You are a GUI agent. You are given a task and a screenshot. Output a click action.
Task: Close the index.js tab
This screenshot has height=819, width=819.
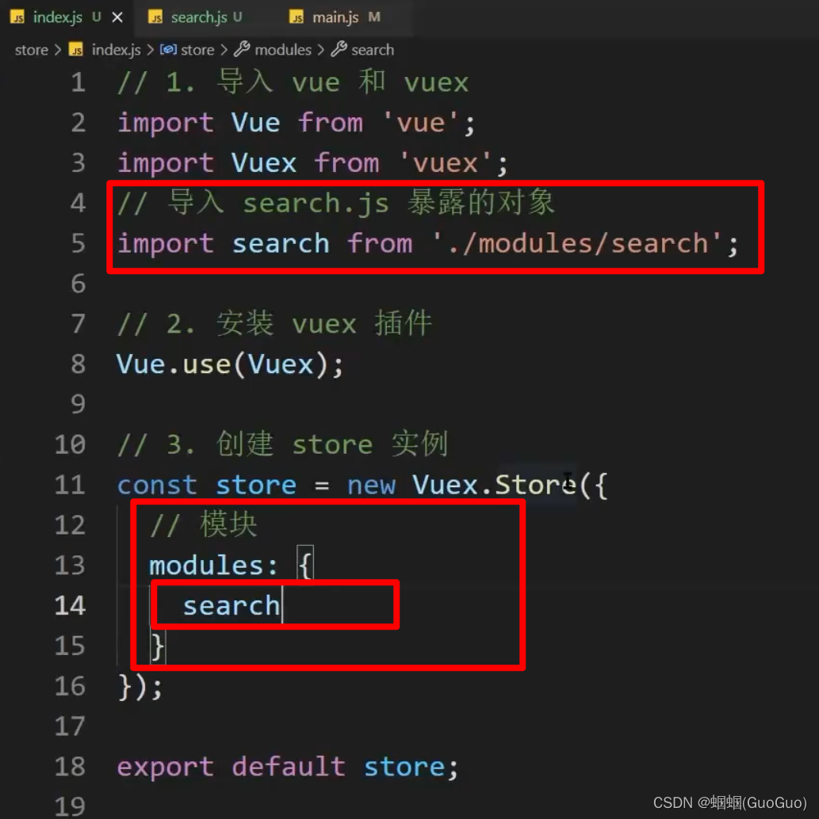click(x=117, y=17)
